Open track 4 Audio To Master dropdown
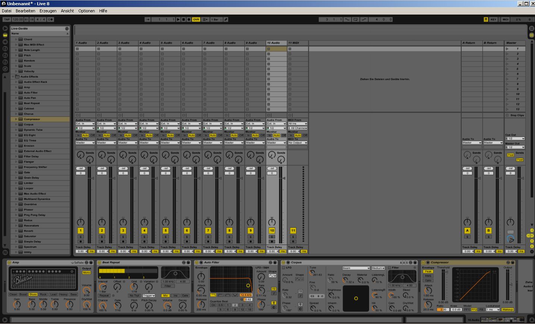This screenshot has height=324, width=535. pos(149,143)
